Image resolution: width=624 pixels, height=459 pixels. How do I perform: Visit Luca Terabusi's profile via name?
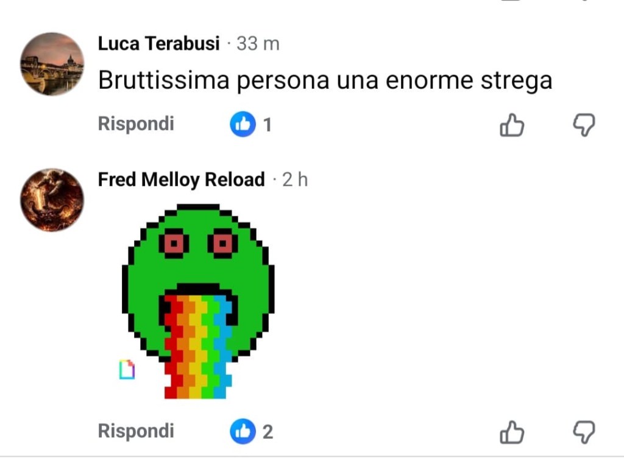point(159,43)
